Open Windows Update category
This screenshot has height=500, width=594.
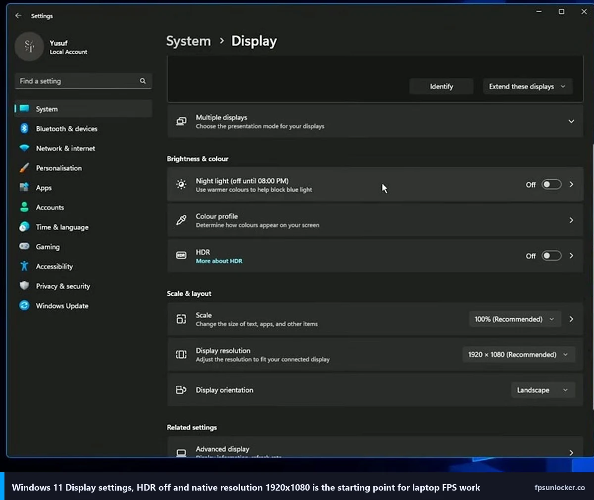tap(83, 305)
